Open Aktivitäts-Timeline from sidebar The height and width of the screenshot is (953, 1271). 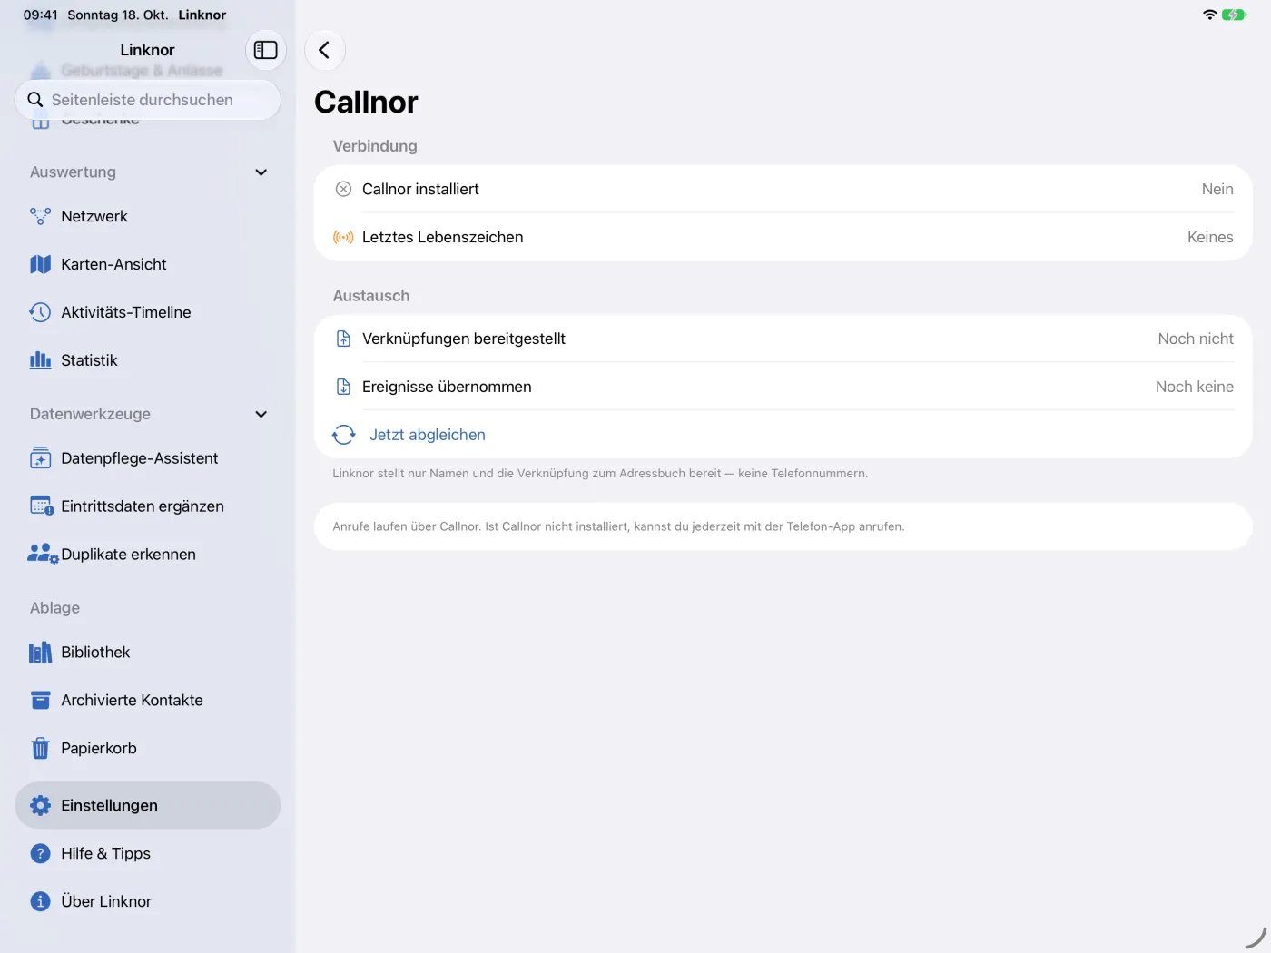148,312
